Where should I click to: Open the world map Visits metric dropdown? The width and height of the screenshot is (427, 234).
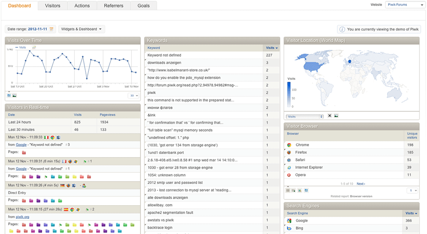coord(305,116)
